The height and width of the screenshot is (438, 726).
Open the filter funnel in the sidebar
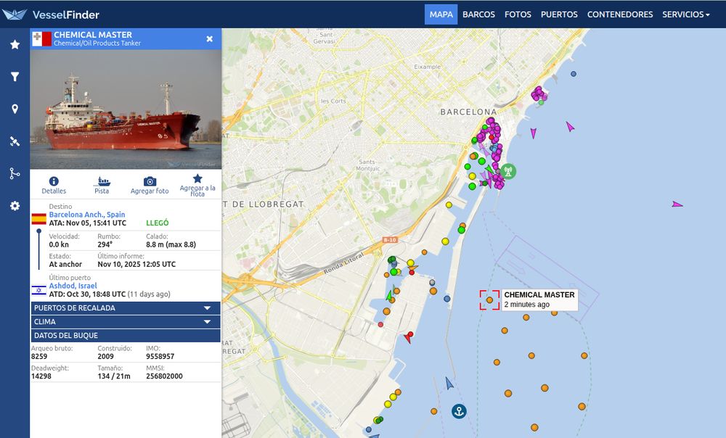[15, 77]
